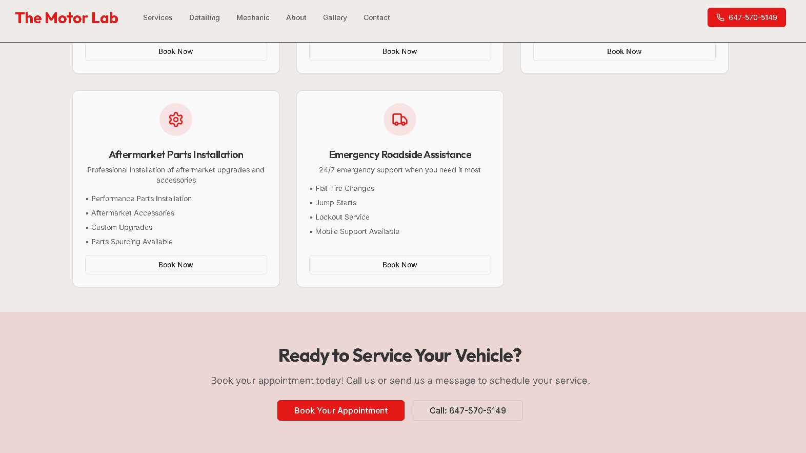This screenshot has height=453, width=806.
Task: Click Book Now in the top-middle card
Action: tap(400, 51)
